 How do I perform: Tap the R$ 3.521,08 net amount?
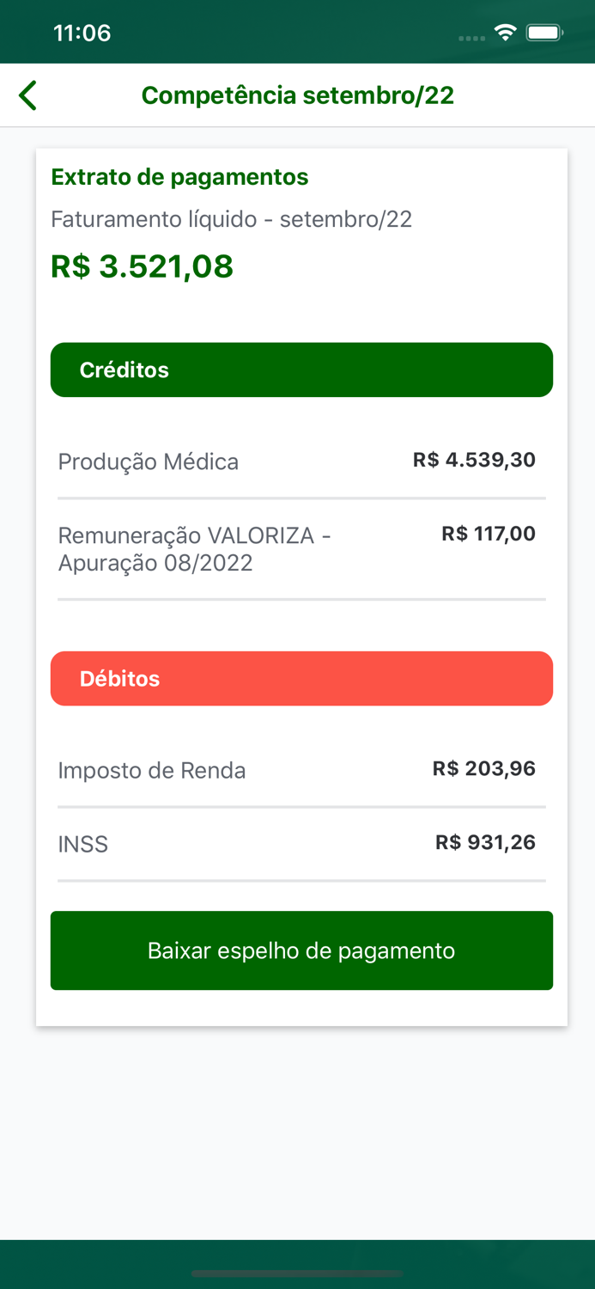(142, 266)
